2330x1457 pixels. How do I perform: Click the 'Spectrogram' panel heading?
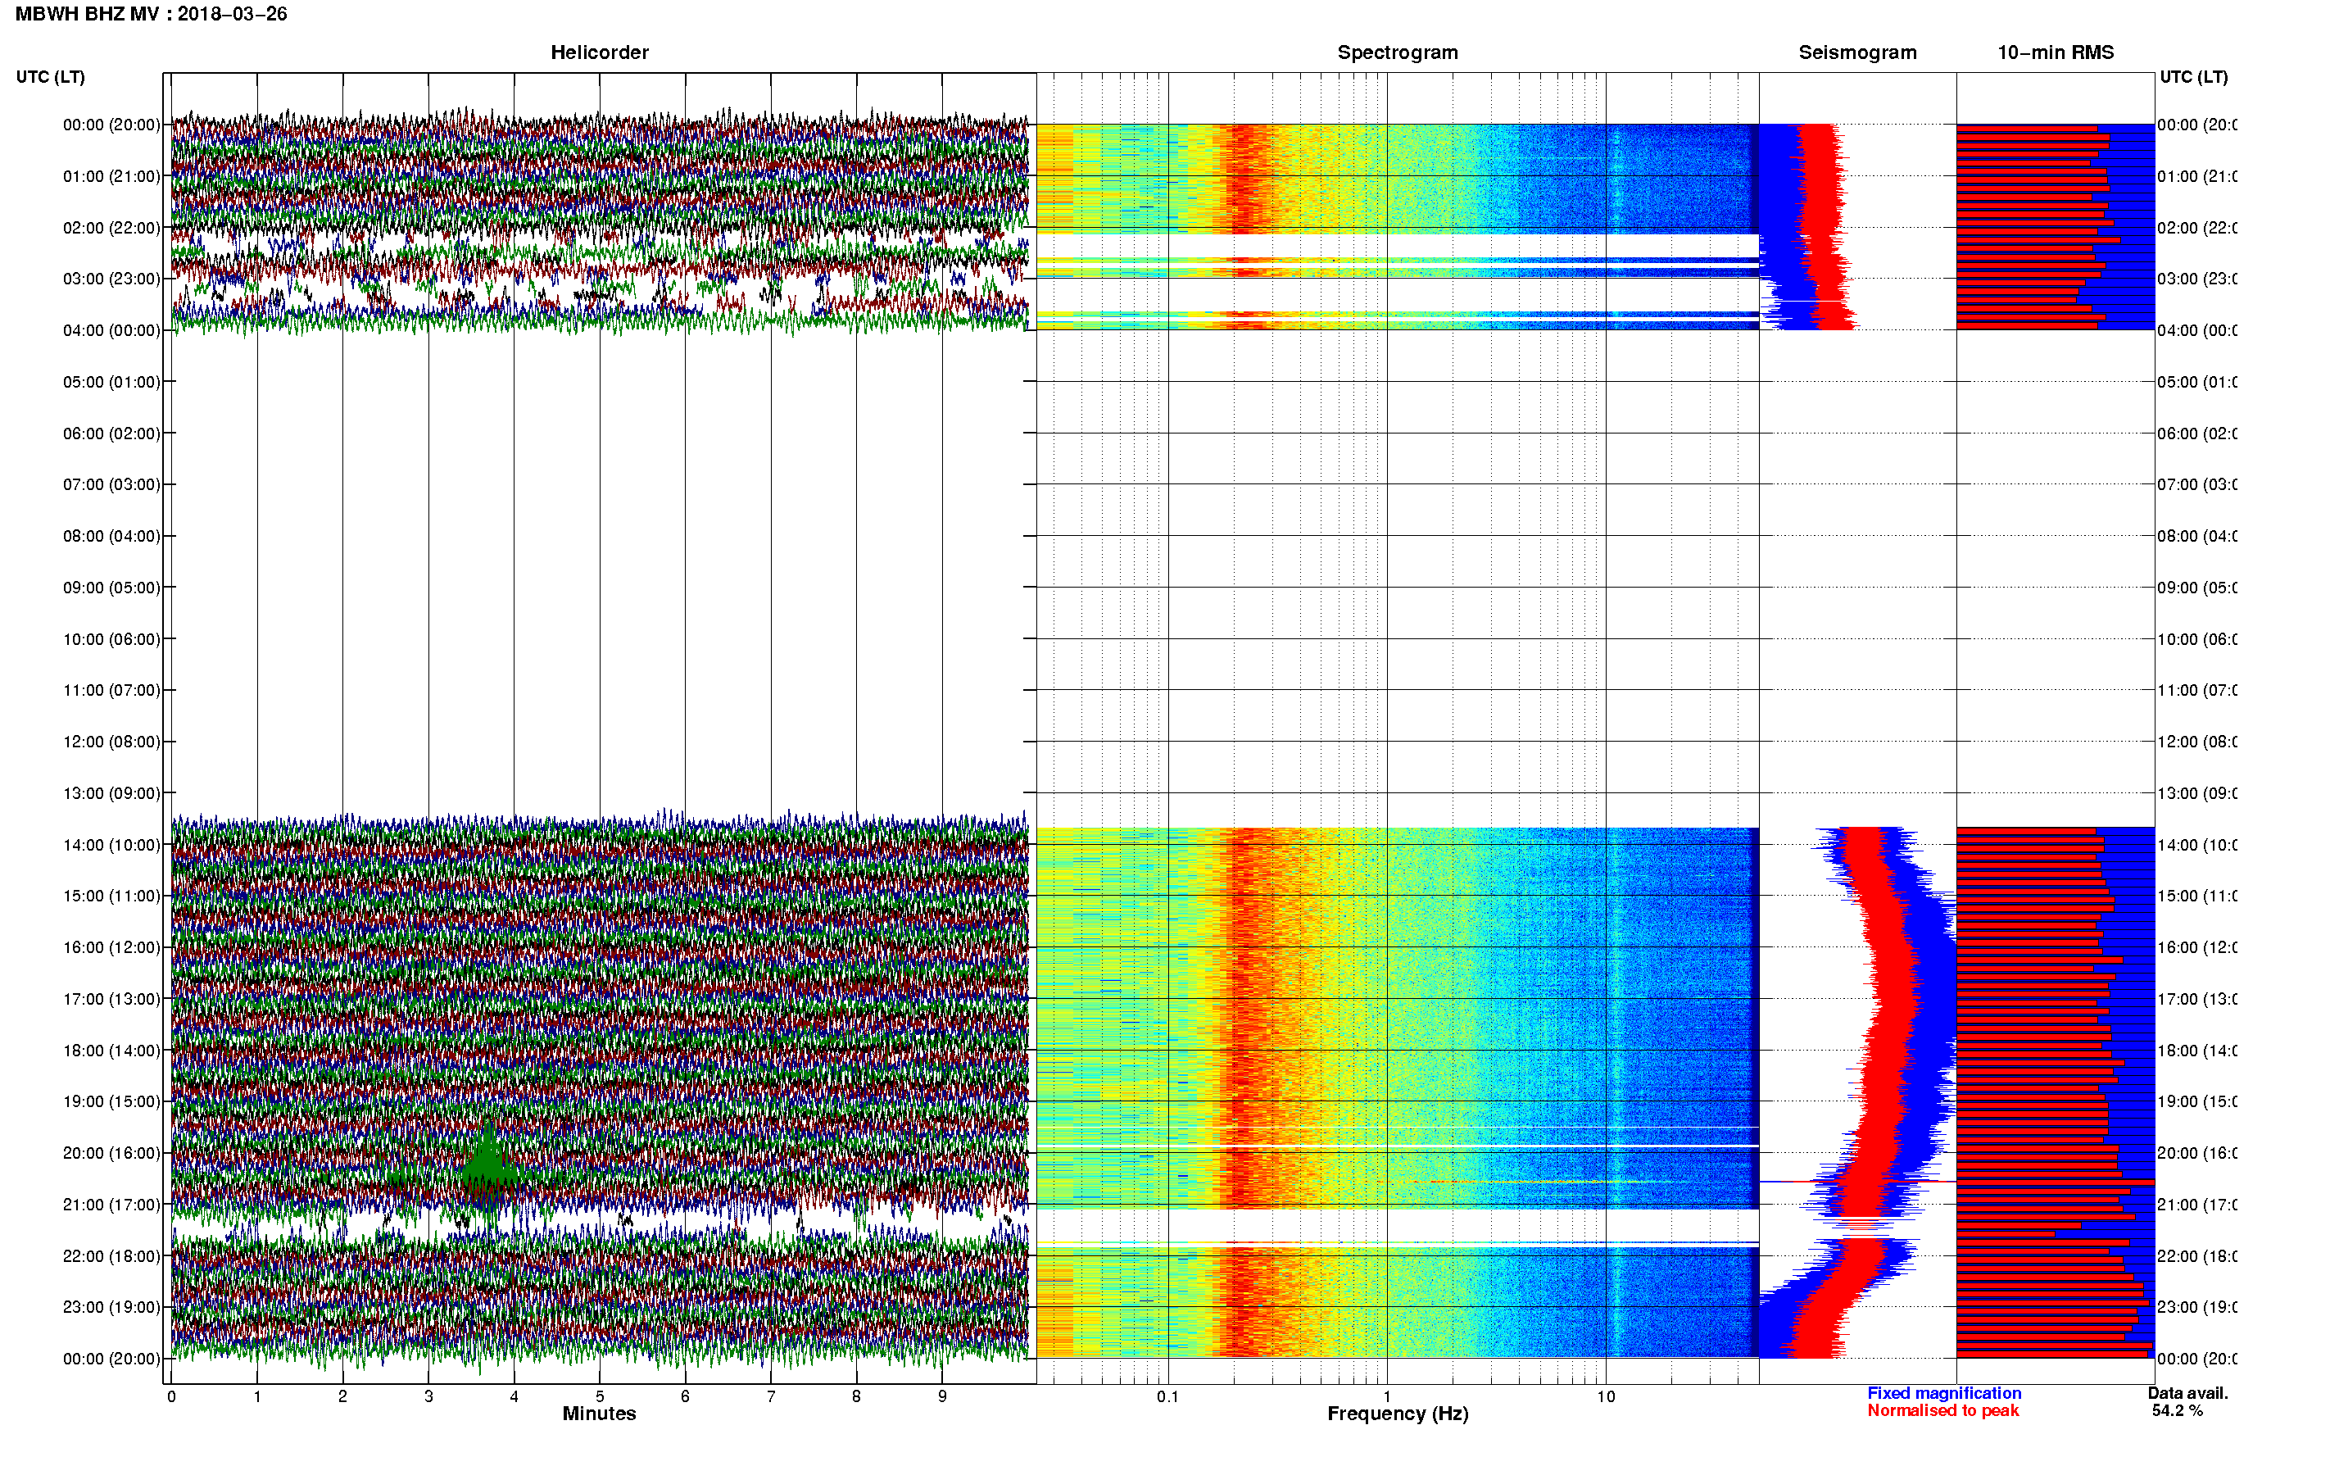(1397, 52)
